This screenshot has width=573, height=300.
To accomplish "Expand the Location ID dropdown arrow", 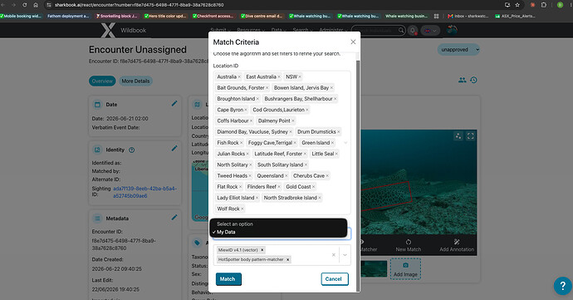I will point(345,143).
